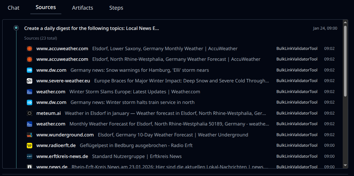The image size is (354, 176).
Task: Open Standard Nutzergruppe Erftkreis News link
Action: point(137,156)
